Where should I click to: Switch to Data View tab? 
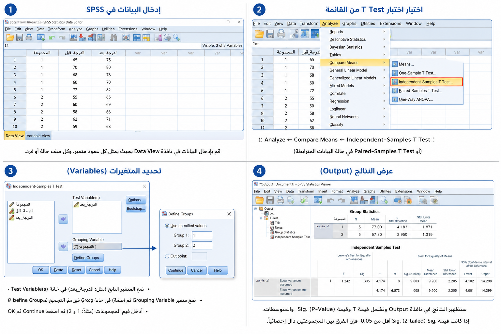click(15, 136)
